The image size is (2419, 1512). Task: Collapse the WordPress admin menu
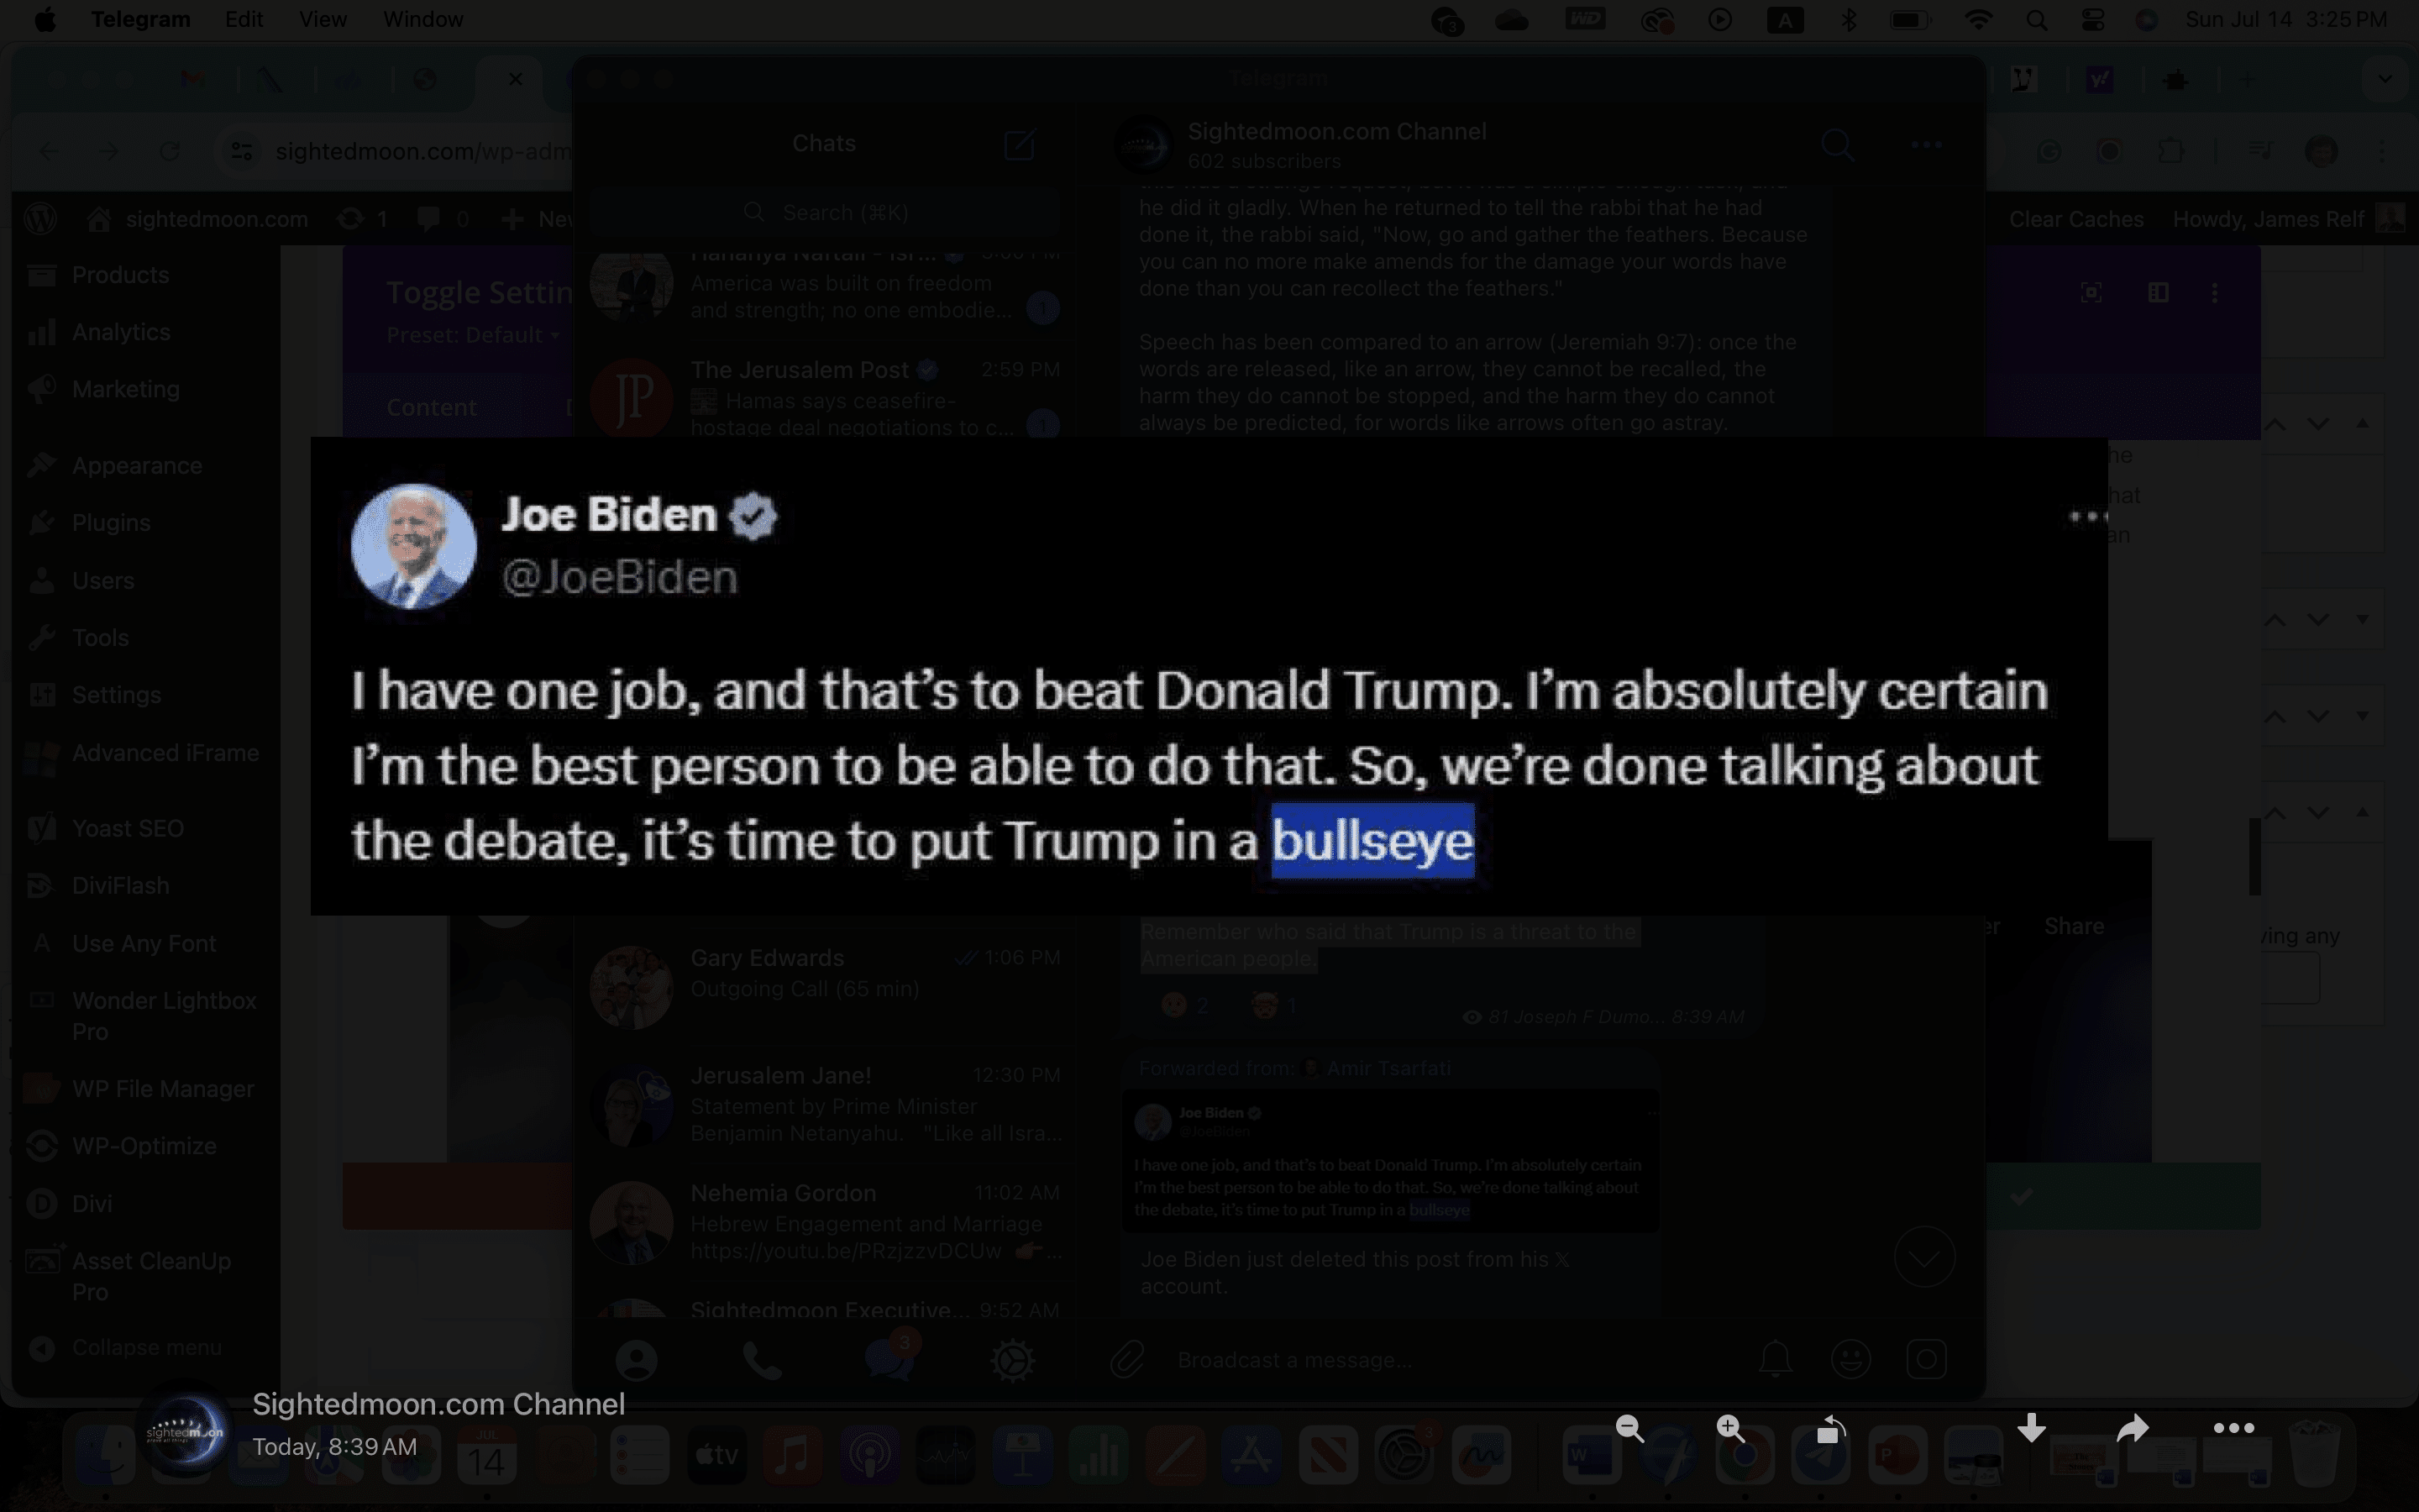click(x=146, y=1348)
